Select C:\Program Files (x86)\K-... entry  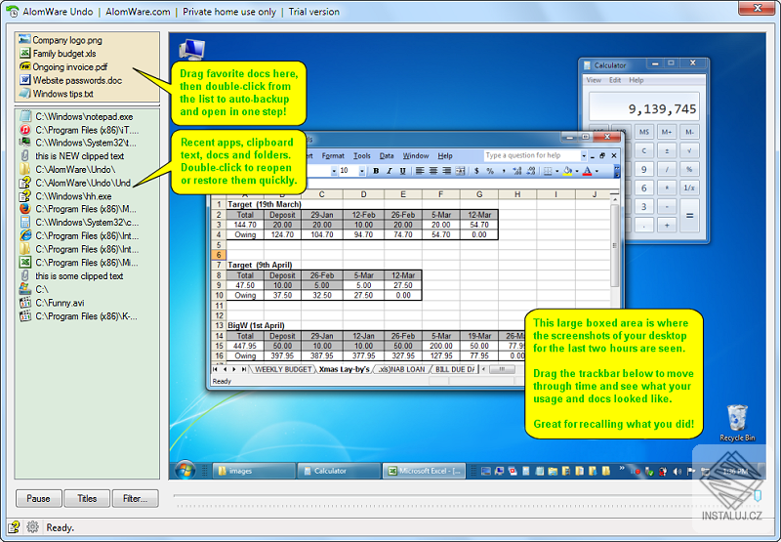pyautogui.click(x=79, y=316)
